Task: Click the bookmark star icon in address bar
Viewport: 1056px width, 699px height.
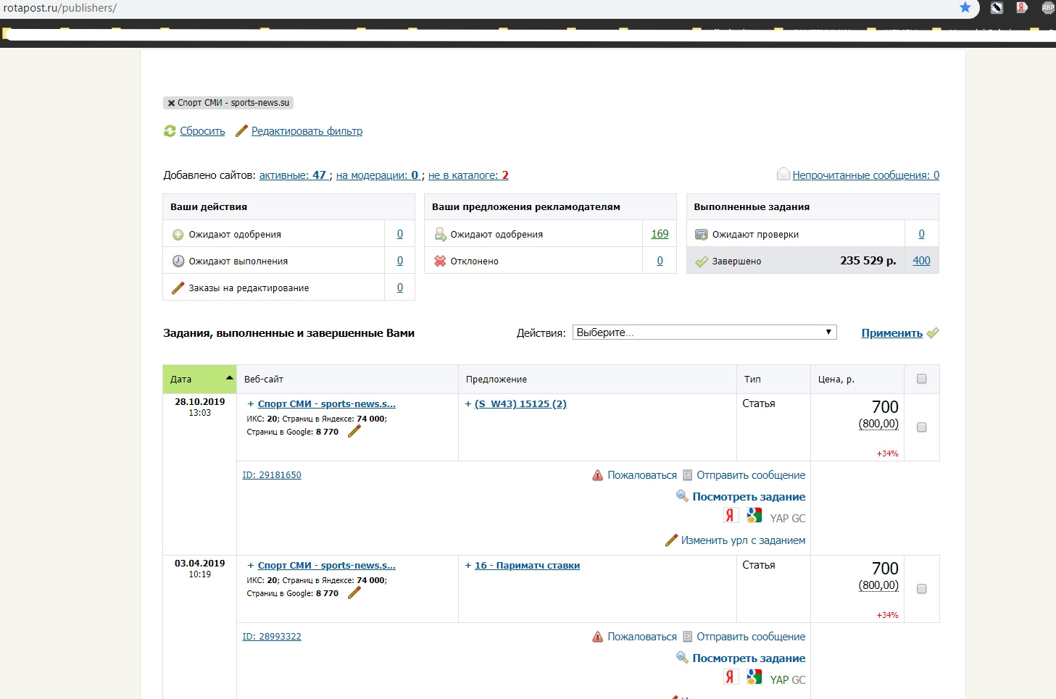Action: 965,7
